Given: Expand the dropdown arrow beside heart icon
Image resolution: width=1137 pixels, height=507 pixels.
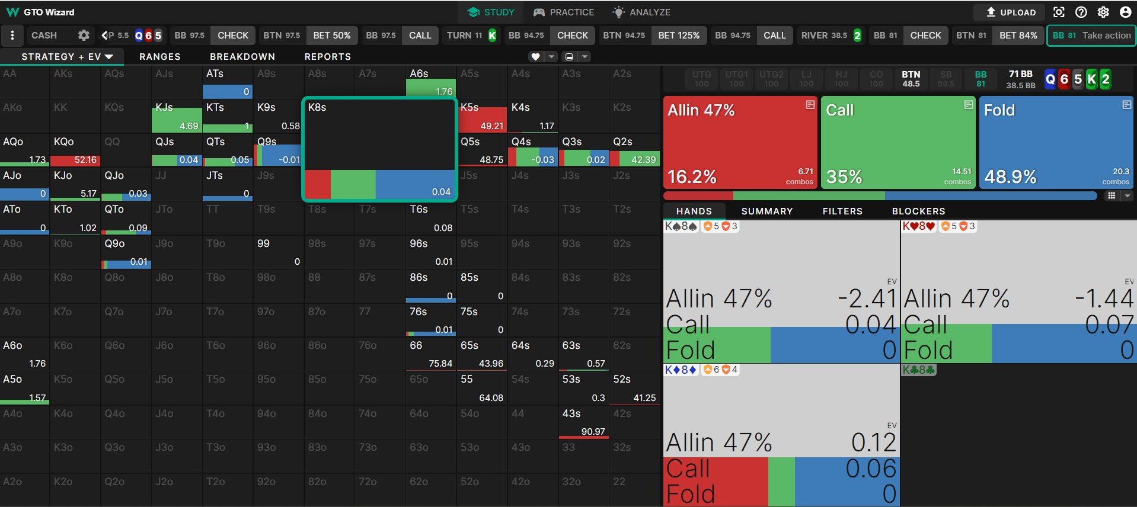Looking at the screenshot, I should pyautogui.click(x=552, y=57).
